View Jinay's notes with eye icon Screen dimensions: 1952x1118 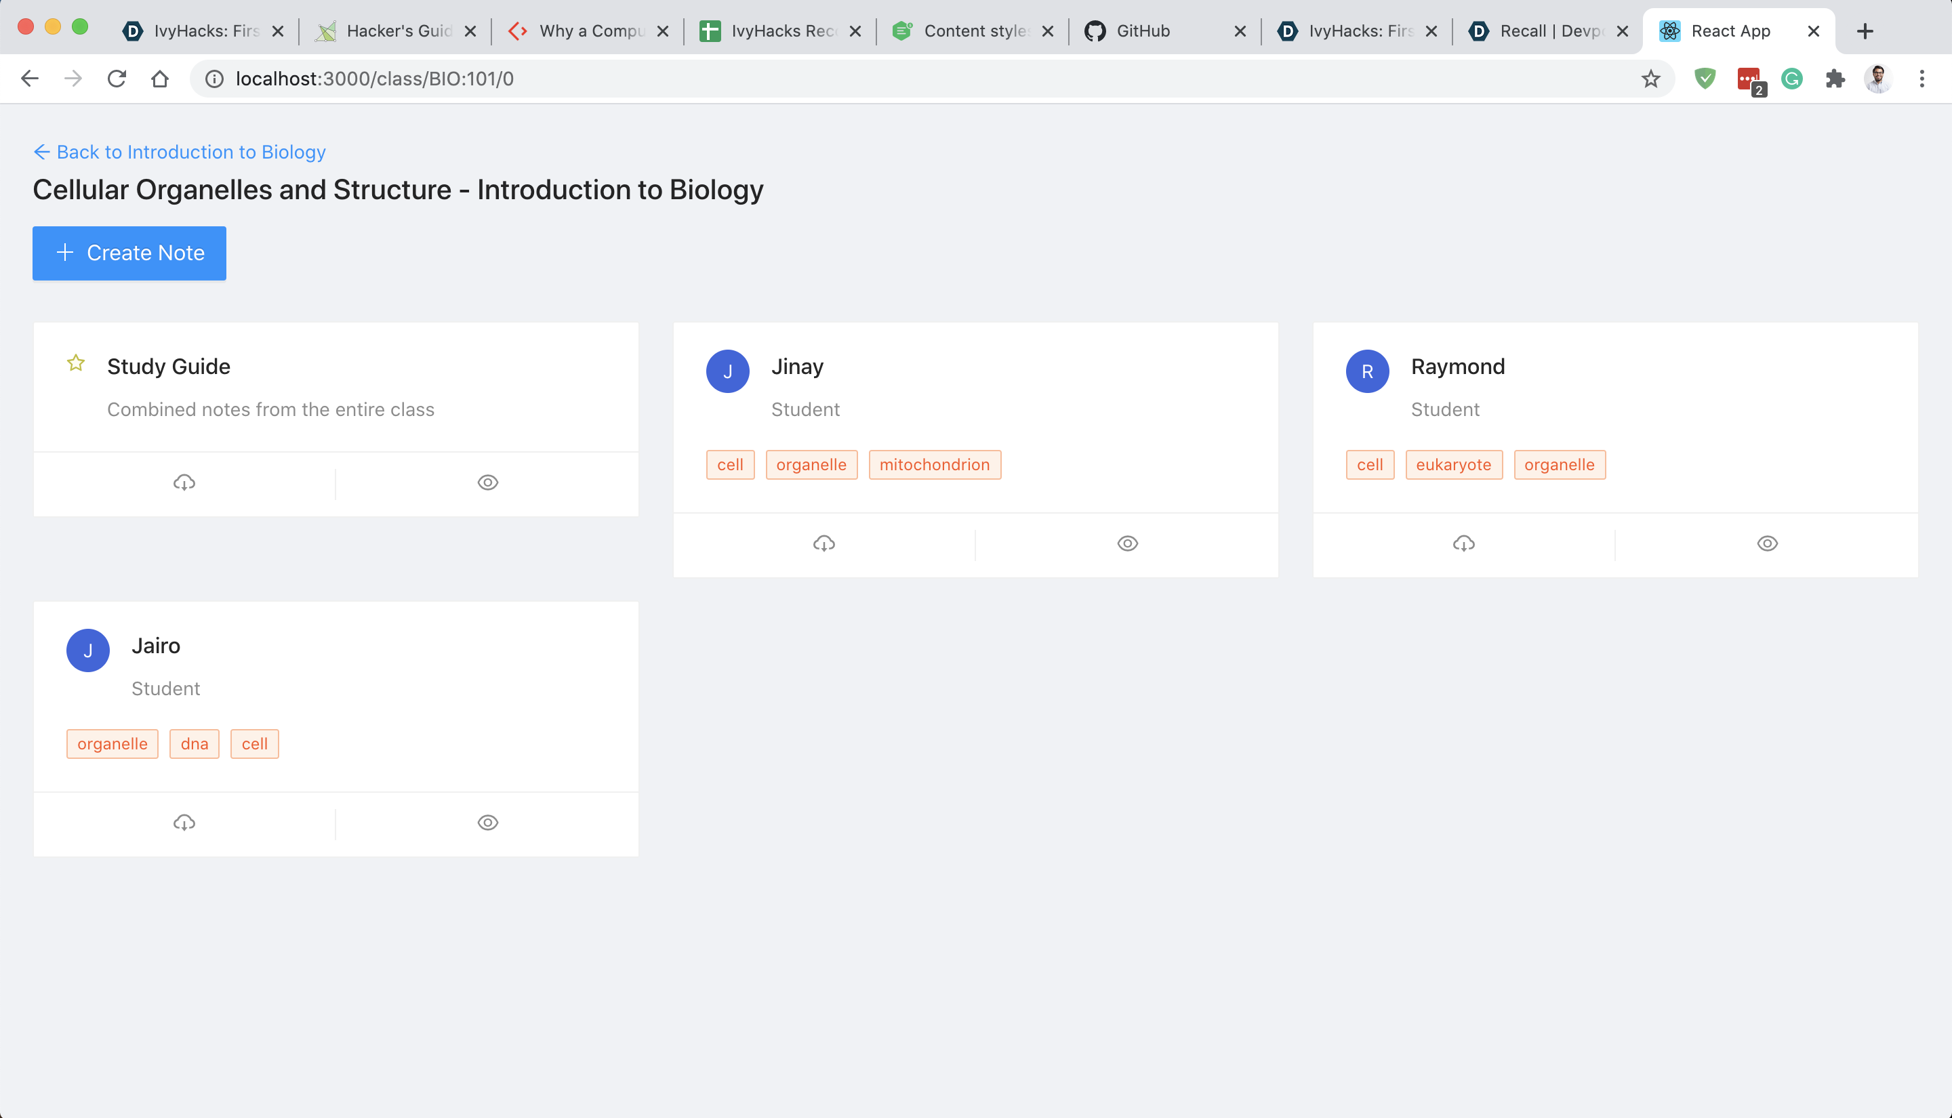click(x=1127, y=543)
